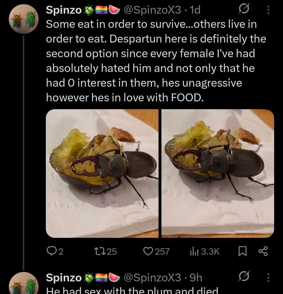Viewport: 283px width, 294px height.
Task: Open the 1d timestamp of first post
Action: click(x=195, y=10)
